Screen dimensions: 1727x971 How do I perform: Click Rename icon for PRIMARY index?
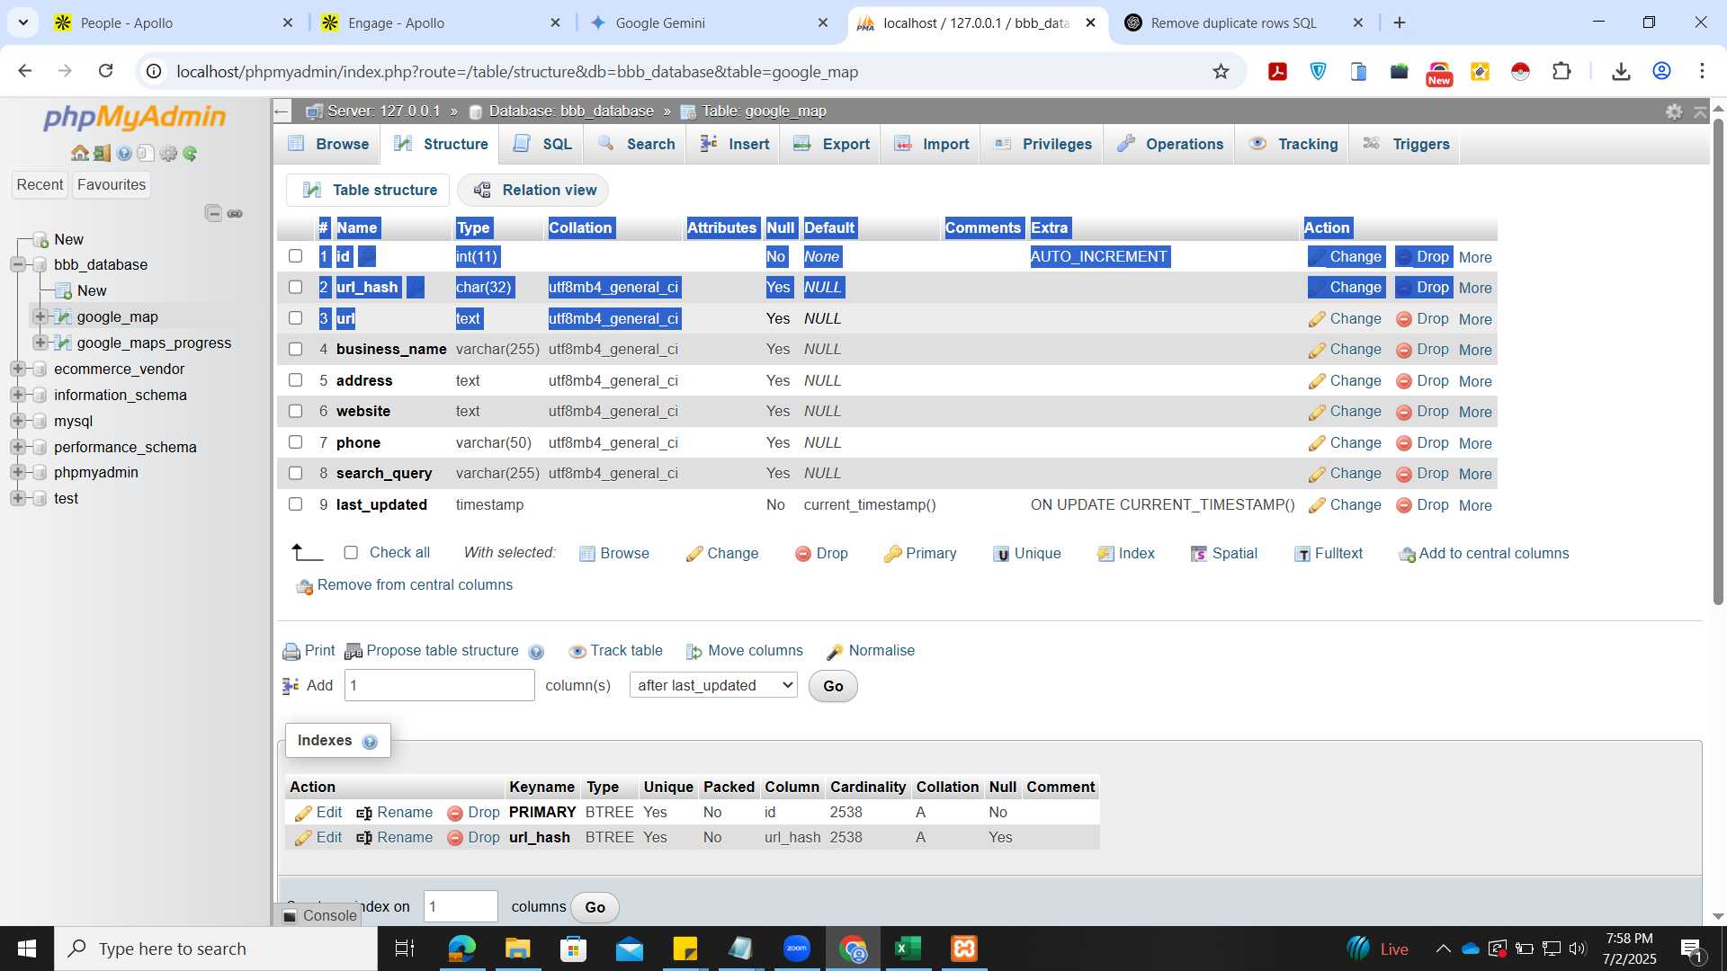pyautogui.click(x=364, y=813)
